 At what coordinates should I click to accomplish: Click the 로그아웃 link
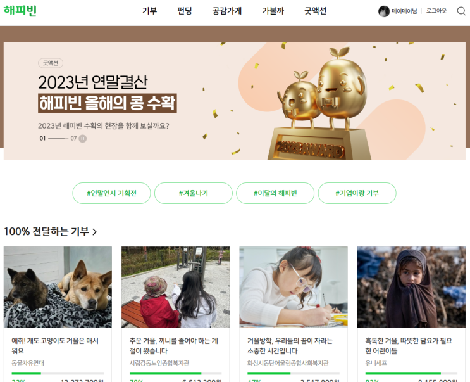[x=436, y=11]
